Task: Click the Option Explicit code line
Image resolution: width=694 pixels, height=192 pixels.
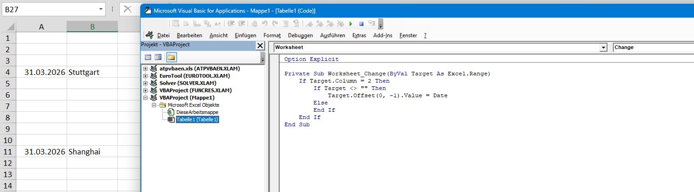Action: coord(312,59)
